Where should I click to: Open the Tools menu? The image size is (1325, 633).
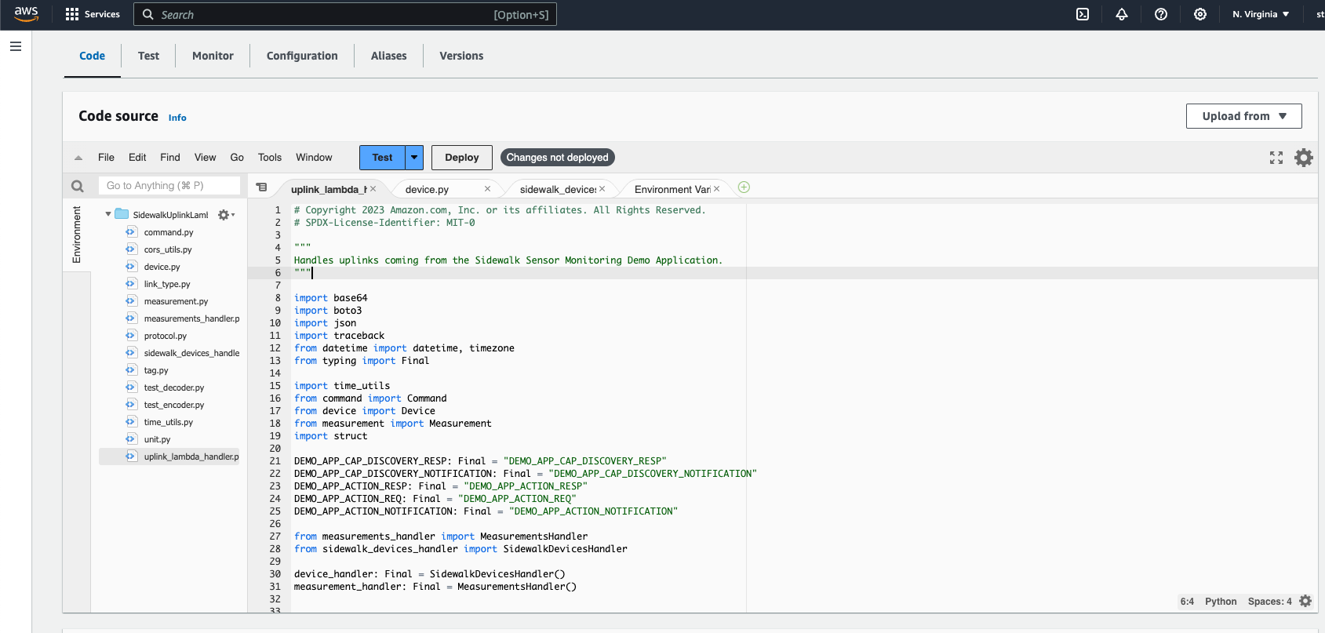click(270, 158)
